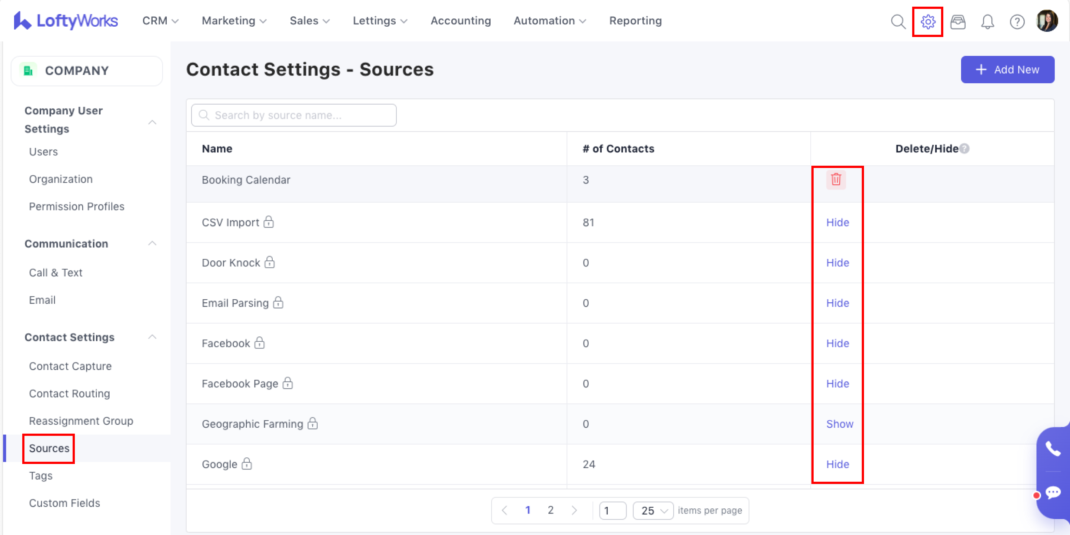Click the source name search field
The height and width of the screenshot is (535, 1070).
coord(294,115)
